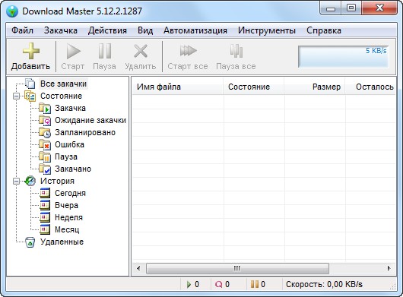
Task: Select the Удаленные label
Action: (62, 242)
